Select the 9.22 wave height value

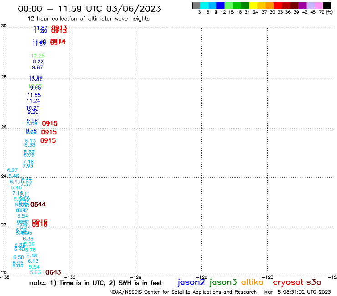pyautogui.click(x=38, y=61)
